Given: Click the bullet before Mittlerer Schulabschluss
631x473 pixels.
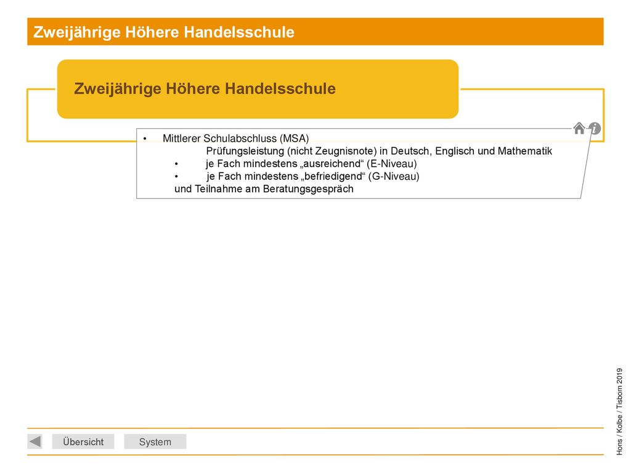Looking at the screenshot, I should click(x=145, y=139).
